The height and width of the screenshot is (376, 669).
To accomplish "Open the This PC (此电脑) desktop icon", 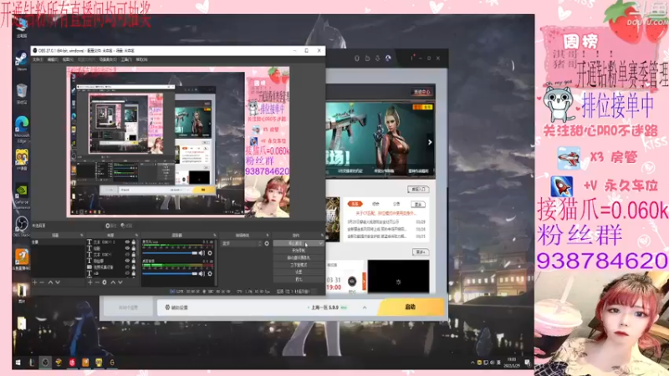I will (x=22, y=28).
